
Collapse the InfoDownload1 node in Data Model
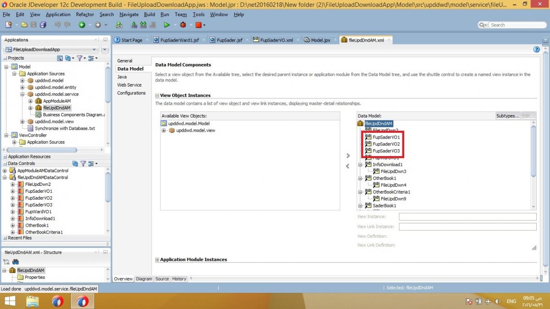pos(361,164)
